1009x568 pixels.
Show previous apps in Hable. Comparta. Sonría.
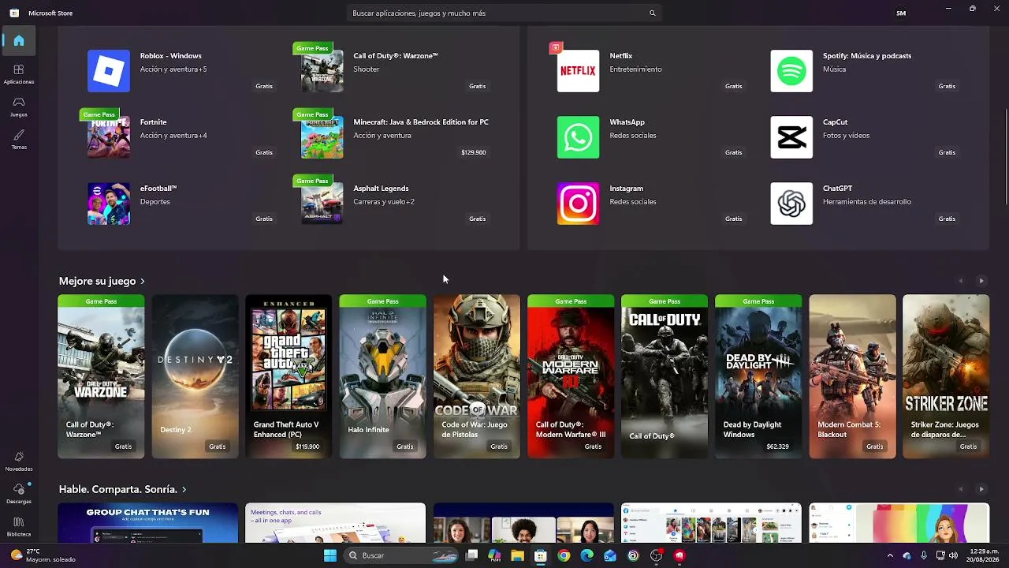coord(960,489)
